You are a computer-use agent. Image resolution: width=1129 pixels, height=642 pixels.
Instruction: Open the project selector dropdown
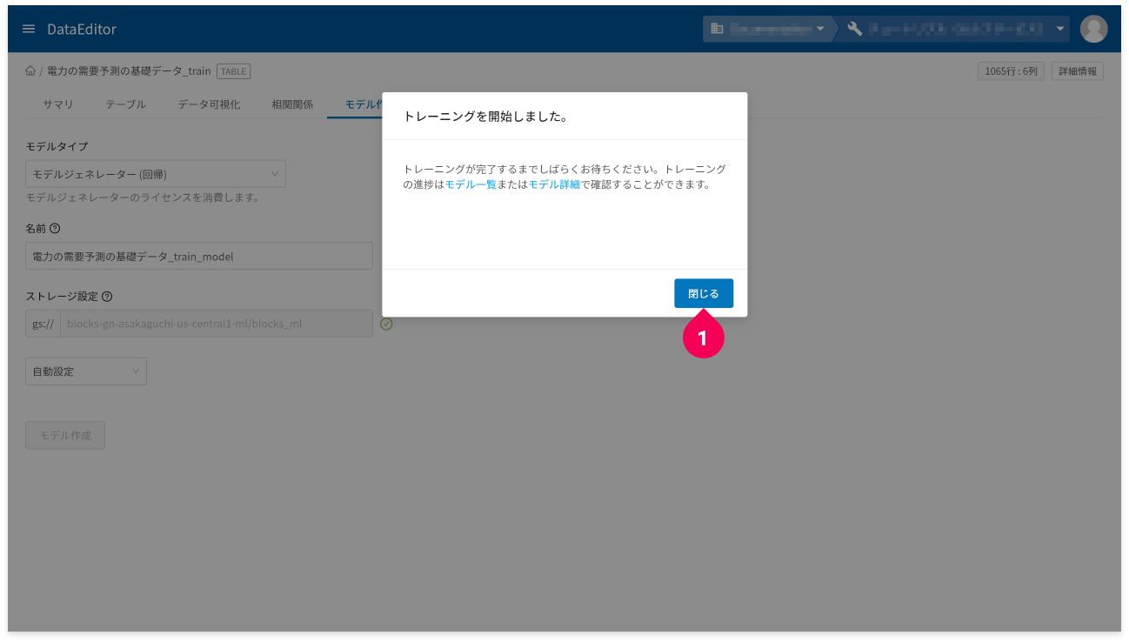[x=955, y=29]
